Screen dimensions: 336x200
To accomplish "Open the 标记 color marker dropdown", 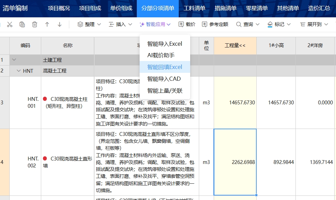I will [279, 25].
